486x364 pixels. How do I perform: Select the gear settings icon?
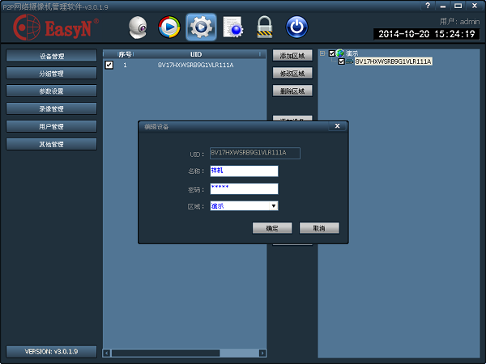(x=200, y=28)
